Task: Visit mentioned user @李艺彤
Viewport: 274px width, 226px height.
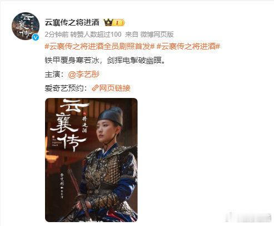Action: point(84,75)
